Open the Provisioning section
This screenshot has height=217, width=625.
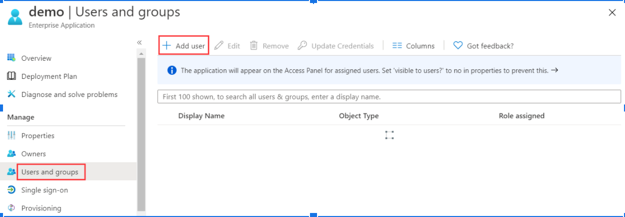[41, 208]
